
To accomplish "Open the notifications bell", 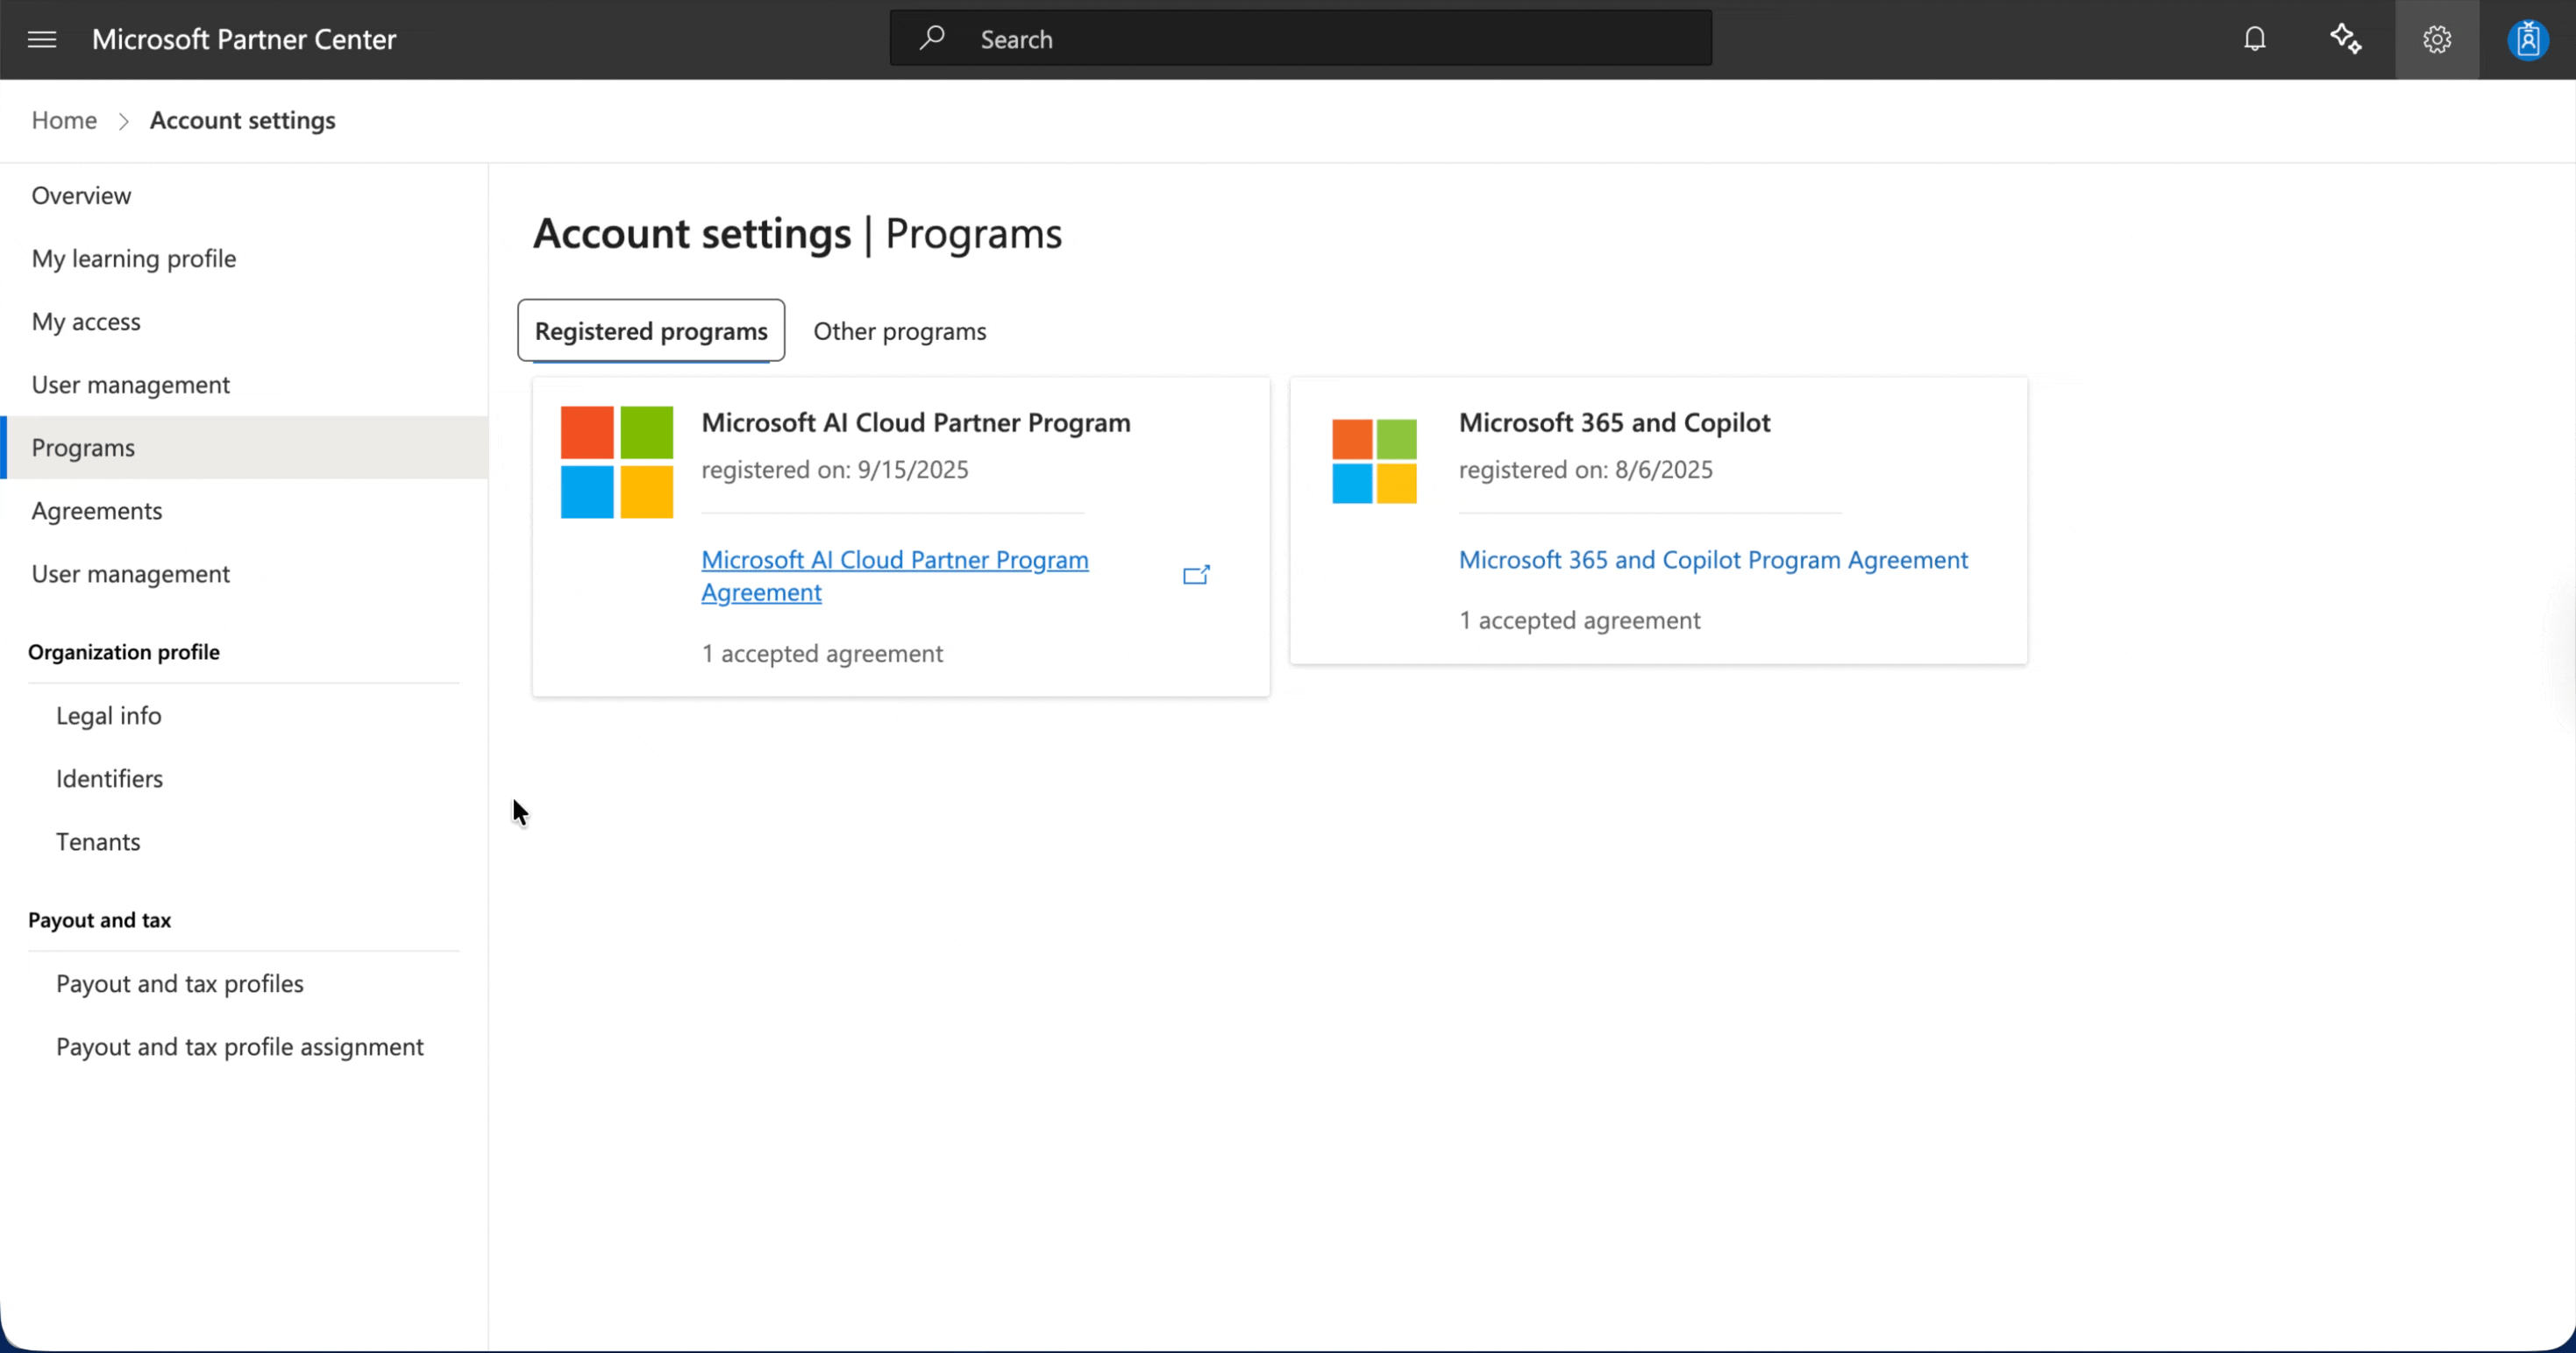I will [2254, 39].
